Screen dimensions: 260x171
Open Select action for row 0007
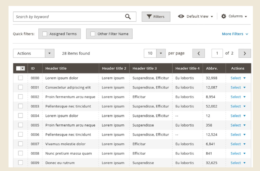coord(238,144)
